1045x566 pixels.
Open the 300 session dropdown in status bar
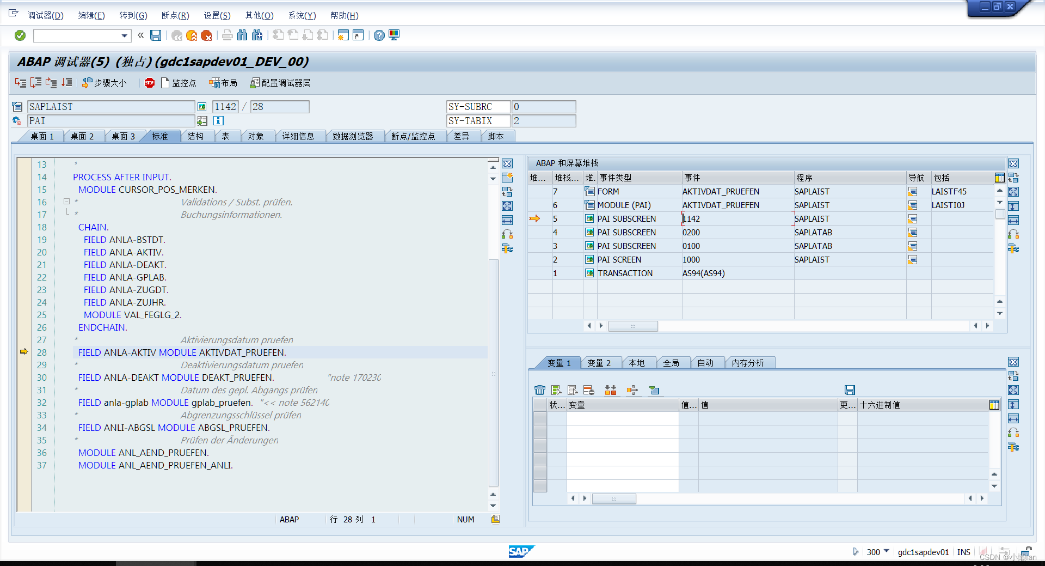tap(887, 552)
